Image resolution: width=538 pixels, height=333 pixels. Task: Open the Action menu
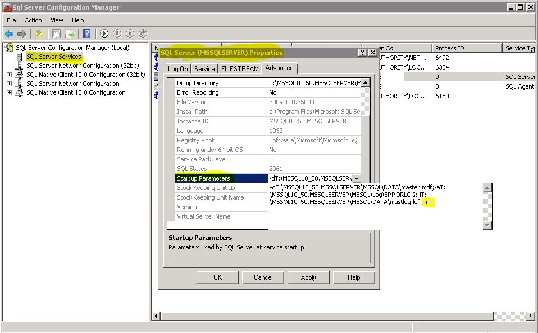coord(33,20)
